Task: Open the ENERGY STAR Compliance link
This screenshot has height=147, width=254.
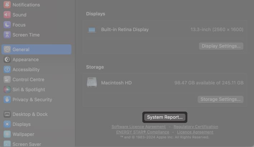Action: coord(142,132)
